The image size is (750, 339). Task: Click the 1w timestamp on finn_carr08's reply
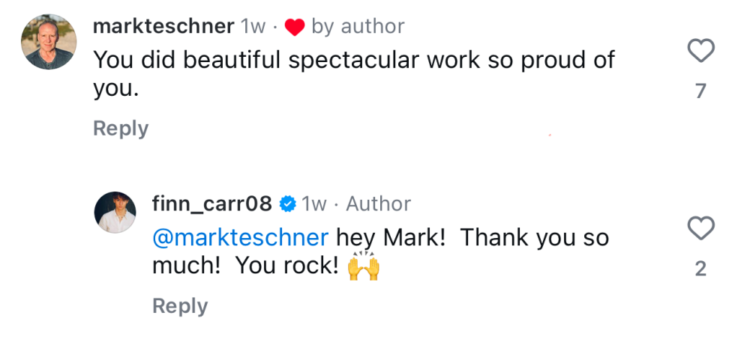coord(313,204)
